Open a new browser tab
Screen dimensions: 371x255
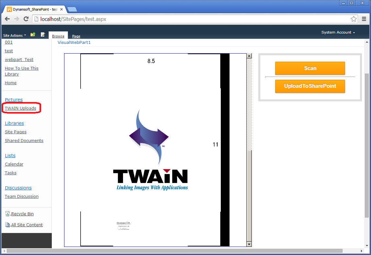pyautogui.click(x=72, y=9)
